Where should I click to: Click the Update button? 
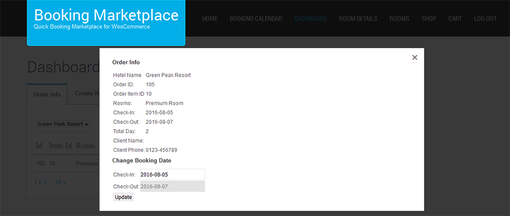coord(123,197)
